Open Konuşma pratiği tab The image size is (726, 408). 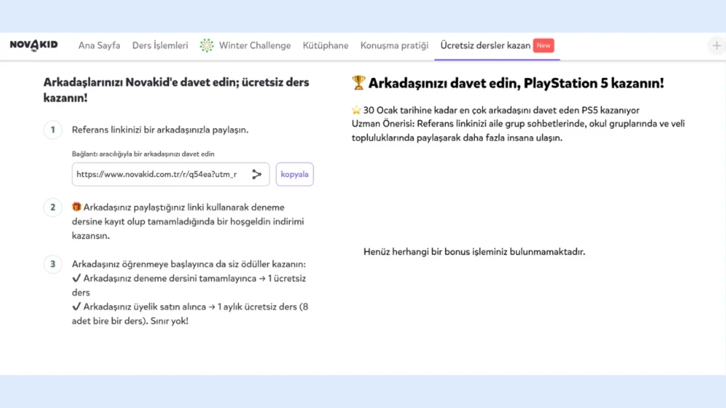pos(394,45)
